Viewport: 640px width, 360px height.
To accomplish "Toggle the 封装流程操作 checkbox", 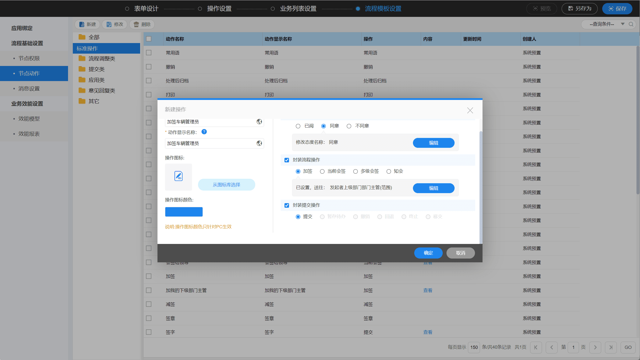I will (x=287, y=160).
